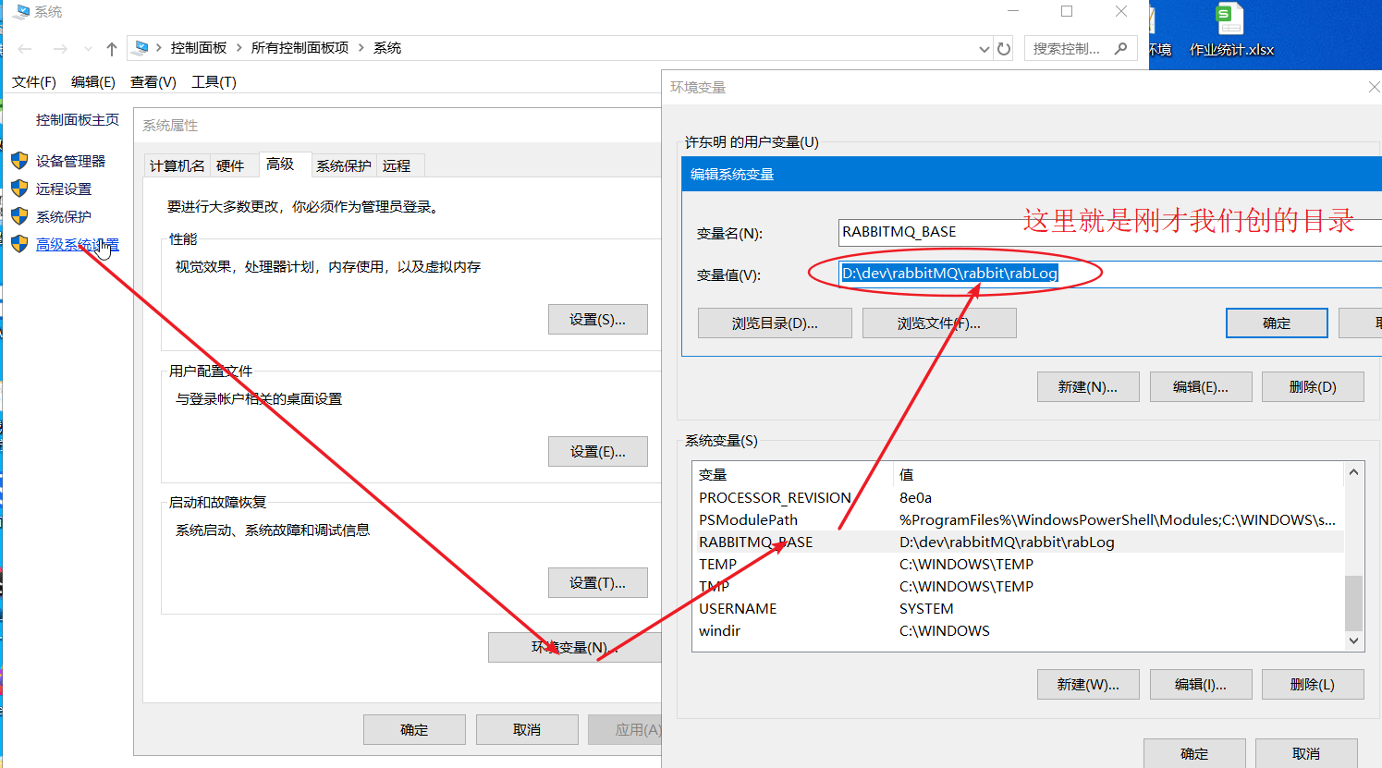Select the USERNAME variable row
This screenshot has width=1382, height=768.
1018,609
